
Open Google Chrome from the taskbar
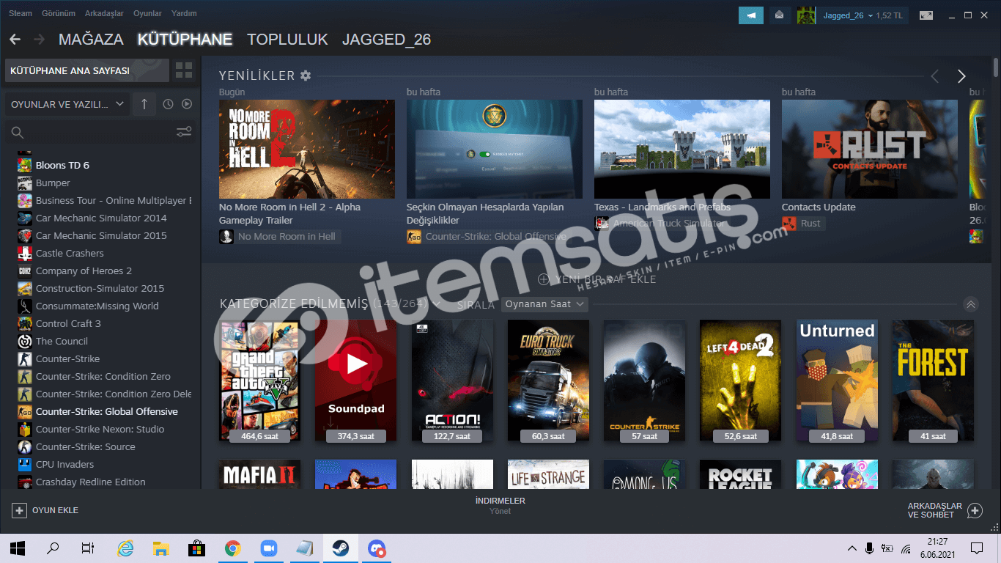pyautogui.click(x=233, y=548)
